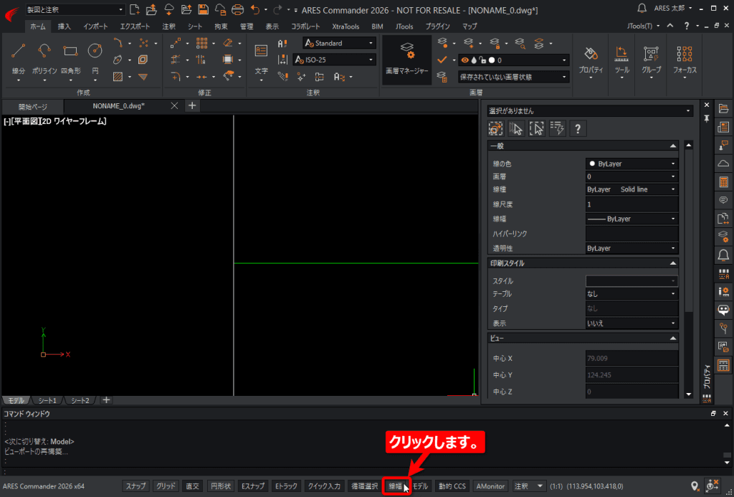Open the 線種 ByLayer Solid line dropdown

click(x=632, y=189)
